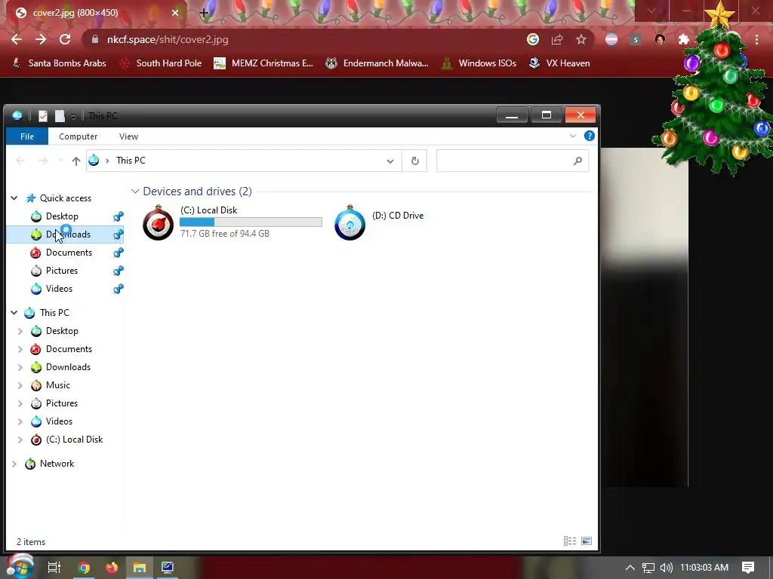Expand Music under This PC
Screen dimensions: 773x579
(20, 385)
